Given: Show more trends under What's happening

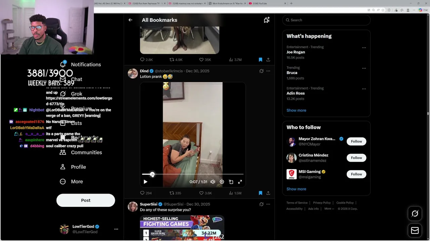Looking at the screenshot, I should 296,110.
